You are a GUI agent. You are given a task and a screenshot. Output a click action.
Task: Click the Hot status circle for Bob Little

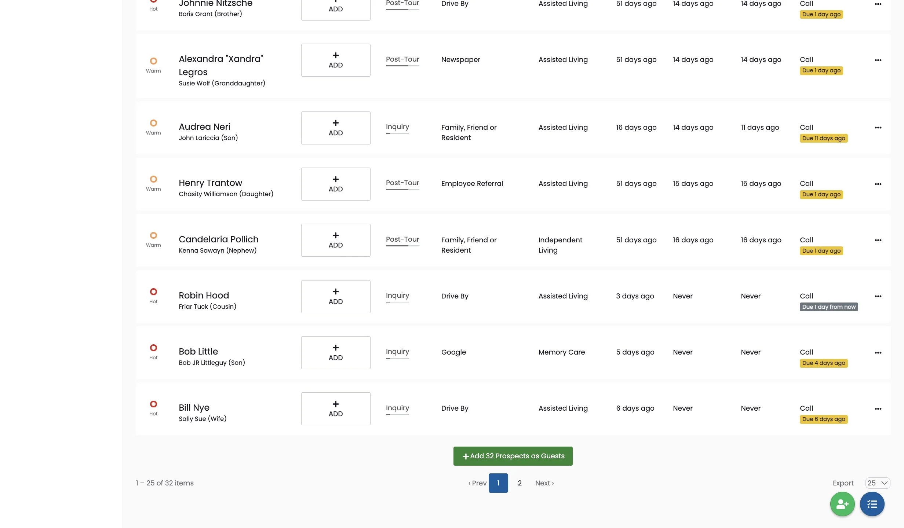coord(153,348)
